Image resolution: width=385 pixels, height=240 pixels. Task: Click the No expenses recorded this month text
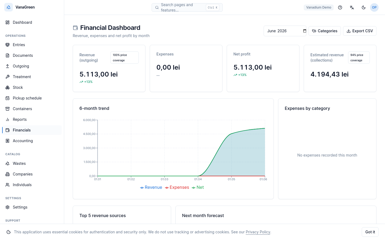tap(327, 155)
